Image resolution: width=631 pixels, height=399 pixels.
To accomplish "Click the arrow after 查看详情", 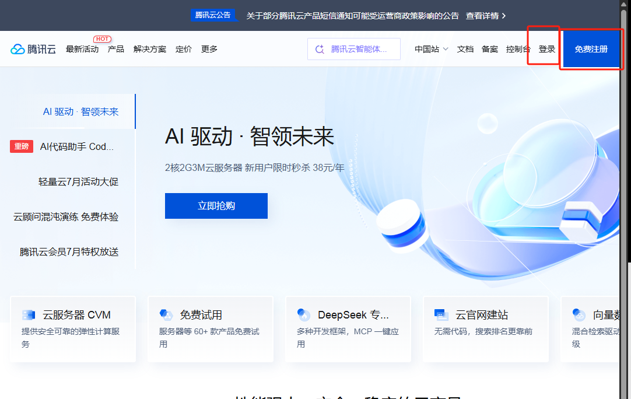I will pyautogui.click(x=504, y=16).
